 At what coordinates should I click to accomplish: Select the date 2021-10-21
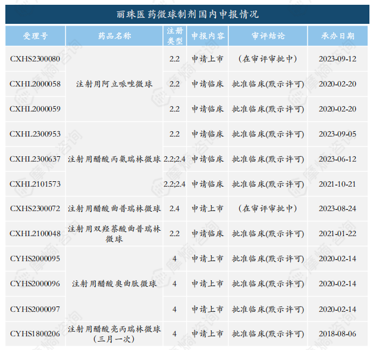[337, 184]
